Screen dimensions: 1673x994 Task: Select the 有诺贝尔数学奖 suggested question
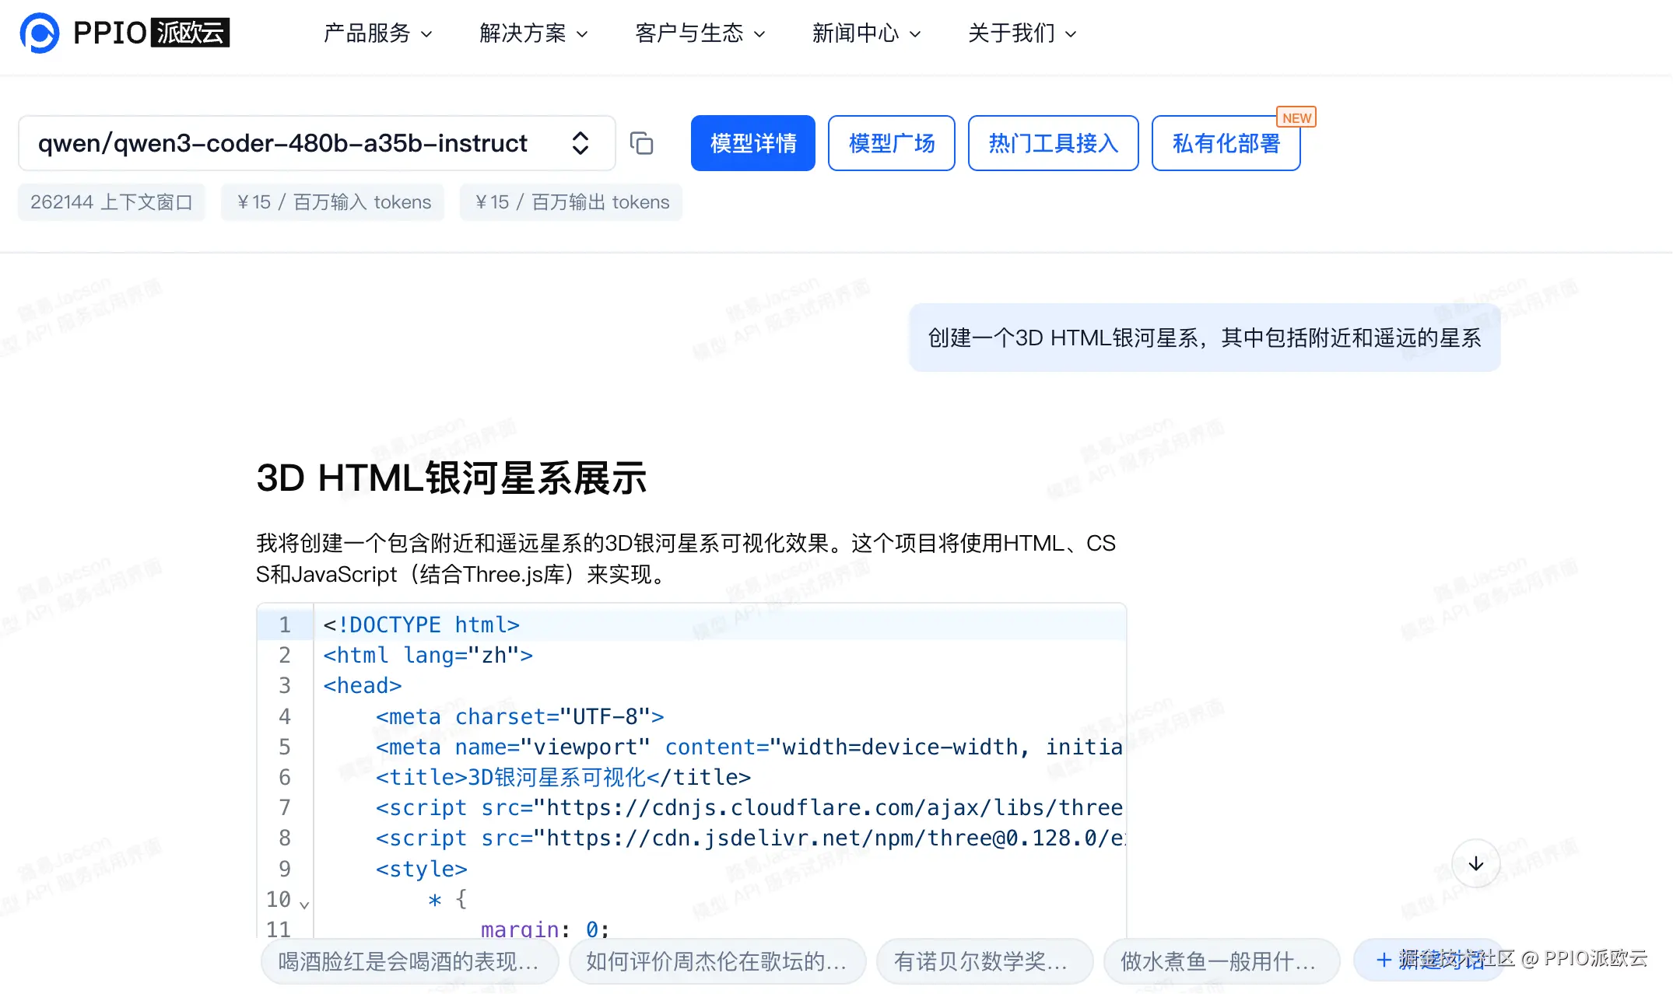pyautogui.click(x=984, y=961)
